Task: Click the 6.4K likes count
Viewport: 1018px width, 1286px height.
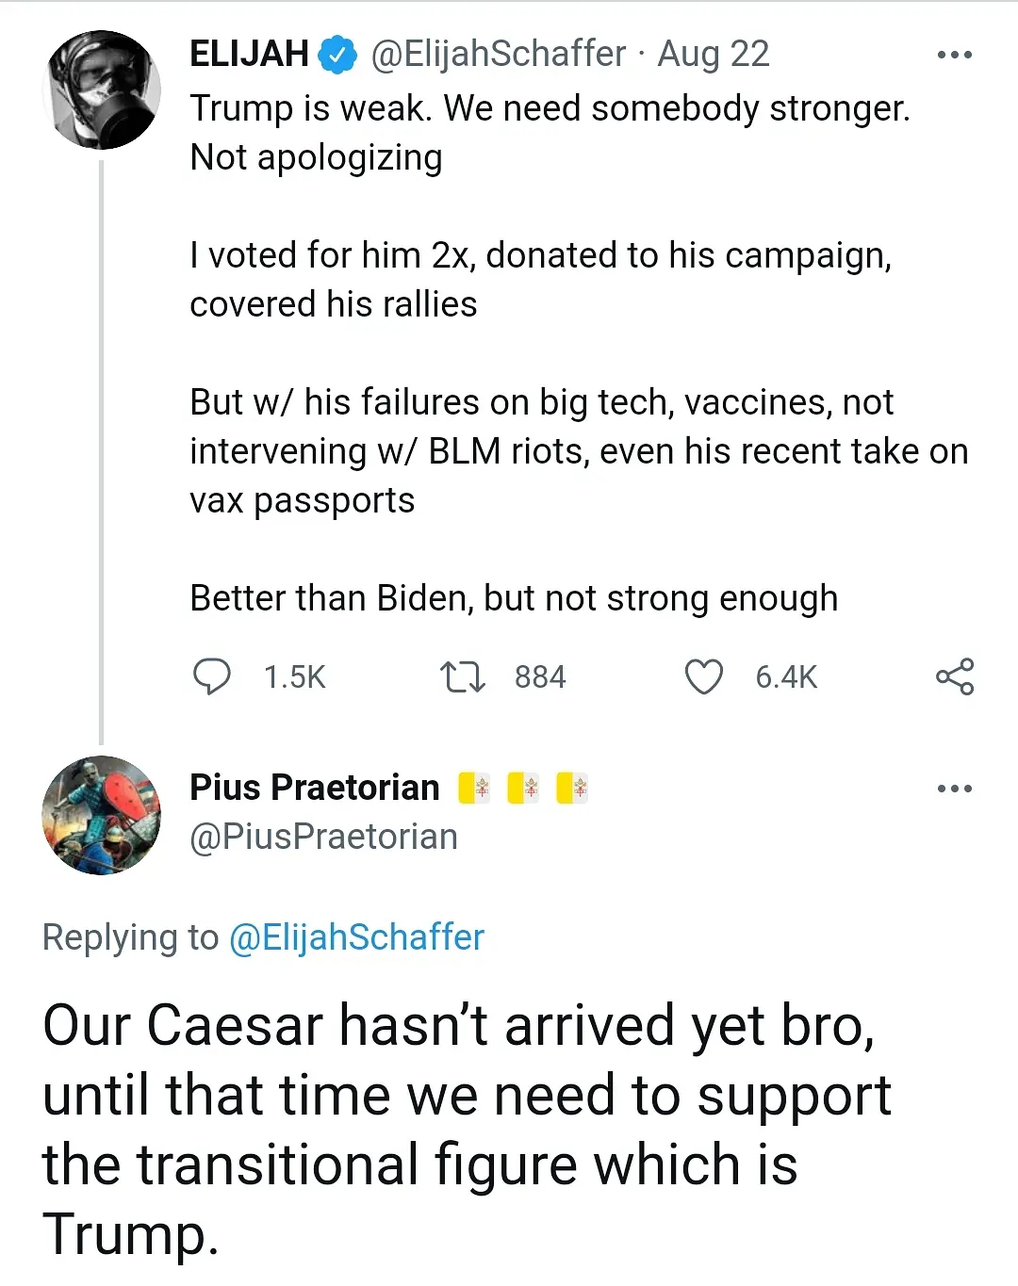Action: pos(786,676)
